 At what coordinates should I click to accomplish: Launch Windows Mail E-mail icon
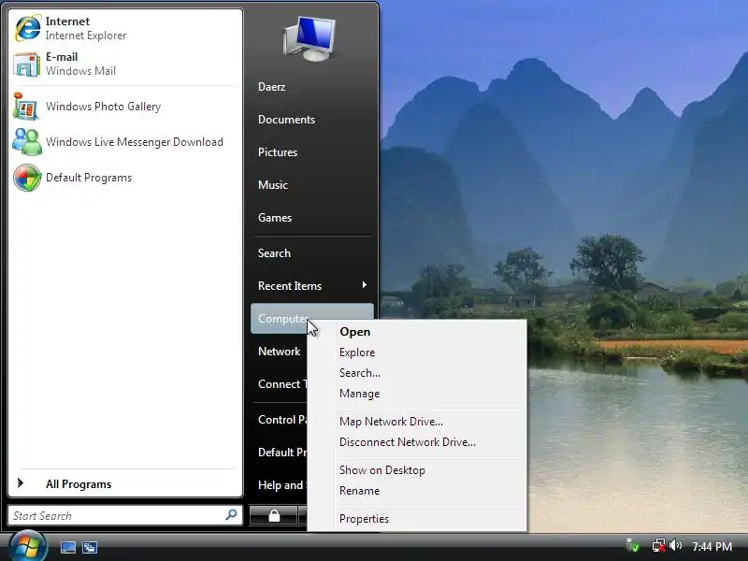27,64
